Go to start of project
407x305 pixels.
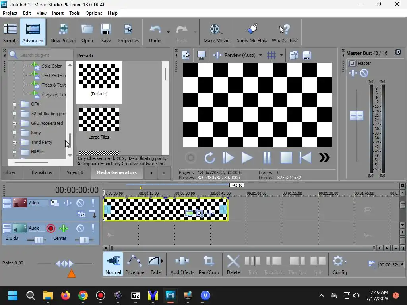(305, 158)
